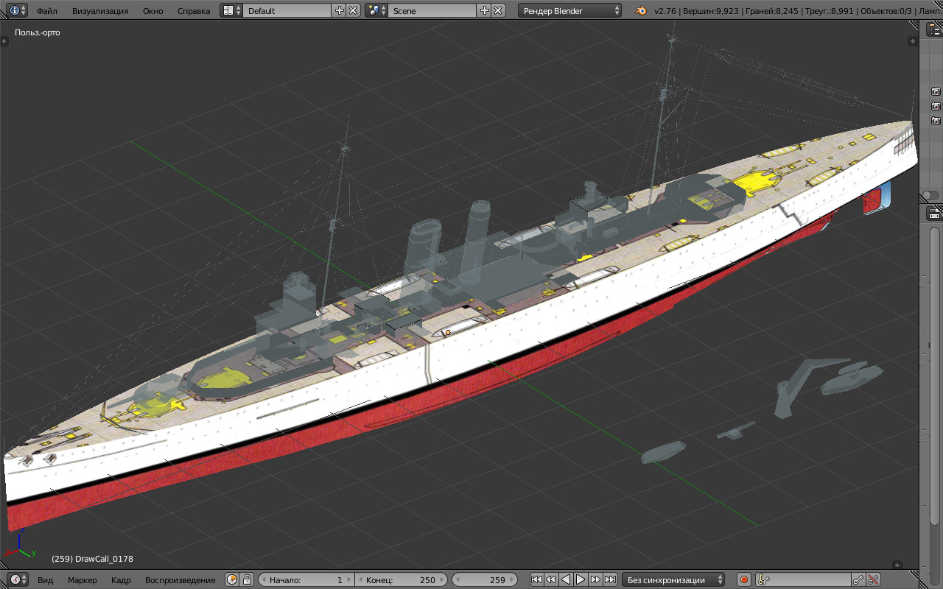This screenshot has width=943, height=589.
Task: Delete the Default screen layout
Action: (x=353, y=10)
